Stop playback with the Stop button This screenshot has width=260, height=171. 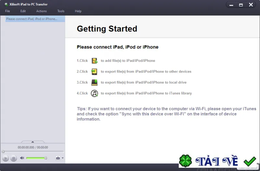click(14, 158)
